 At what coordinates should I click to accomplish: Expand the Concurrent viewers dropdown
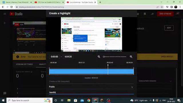(x=155, y=81)
